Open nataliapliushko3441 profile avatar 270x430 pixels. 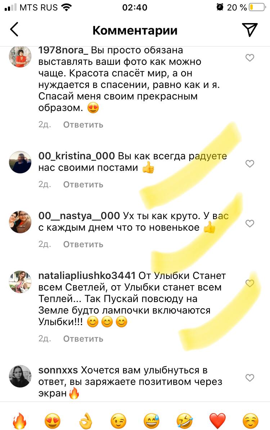[x=20, y=282]
